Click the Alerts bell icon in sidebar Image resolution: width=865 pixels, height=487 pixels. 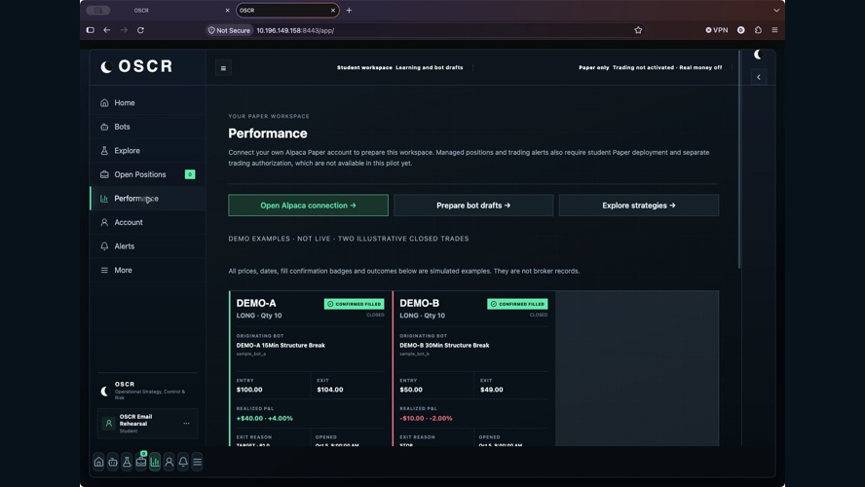(x=104, y=246)
